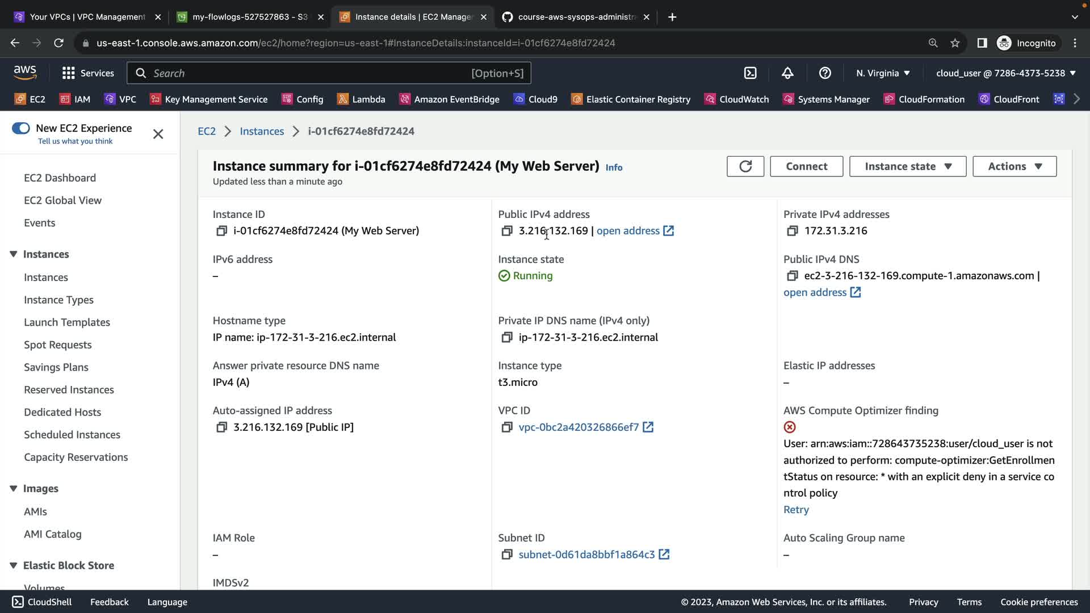Image resolution: width=1090 pixels, height=613 pixels.
Task: Open the Actions dropdown
Action: (x=1014, y=166)
